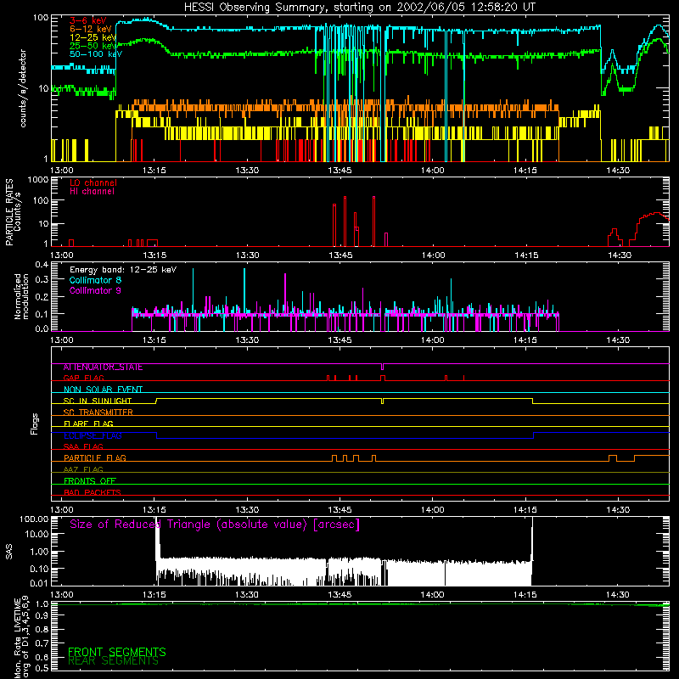Click the yellow '12-25 keV' legend entry in the top panel

click(93, 37)
